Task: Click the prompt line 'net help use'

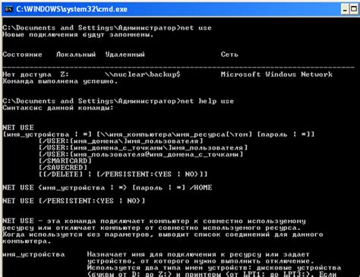Action: [118, 101]
